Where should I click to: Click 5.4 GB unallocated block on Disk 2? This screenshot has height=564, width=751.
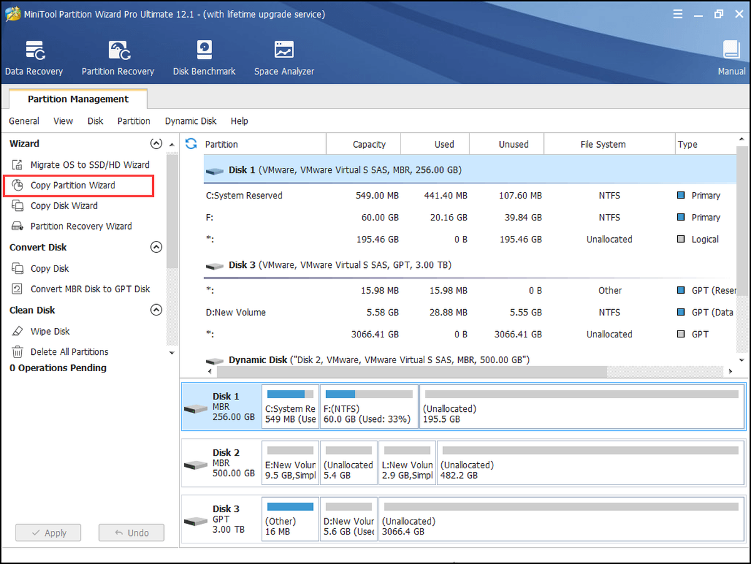pyautogui.click(x=349, y=463)
